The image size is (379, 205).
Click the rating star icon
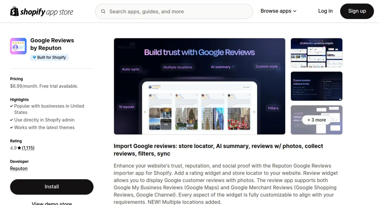click(19, 148)
